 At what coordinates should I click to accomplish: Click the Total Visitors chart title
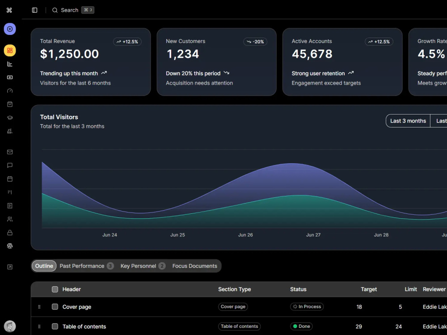pos(59,117)
